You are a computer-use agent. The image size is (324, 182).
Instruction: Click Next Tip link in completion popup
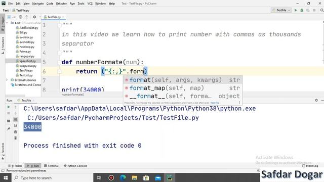point(215,103)
